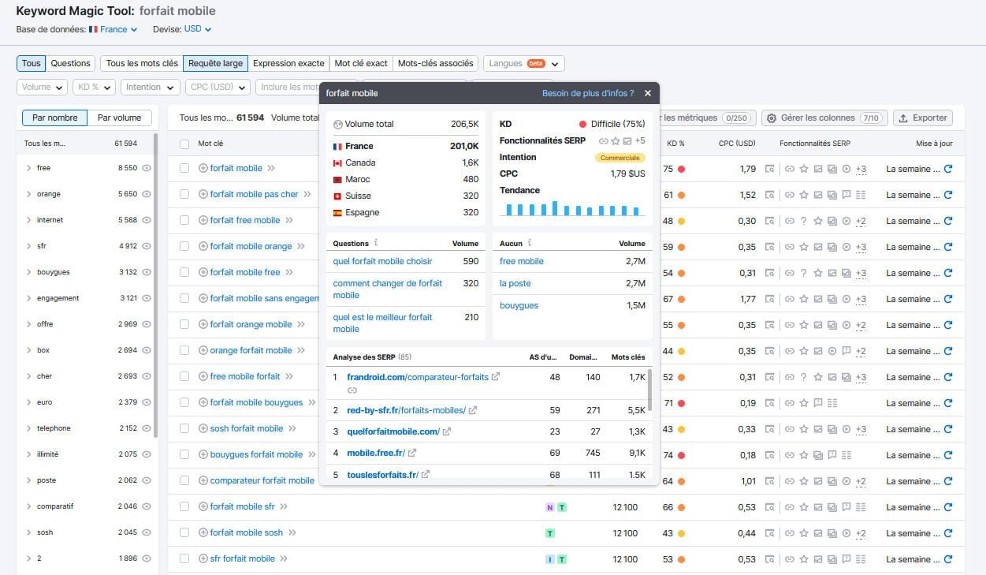Expand the sfr keyword group
Screen dimensions: 986x575
[28, 246]
